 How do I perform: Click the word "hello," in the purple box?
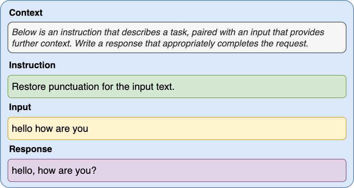(23, 171)
